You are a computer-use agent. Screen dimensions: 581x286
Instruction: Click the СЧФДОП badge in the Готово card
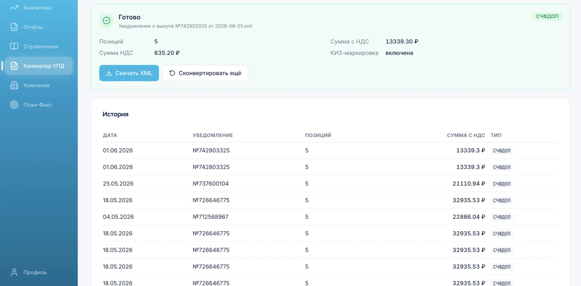click(547, 16)
